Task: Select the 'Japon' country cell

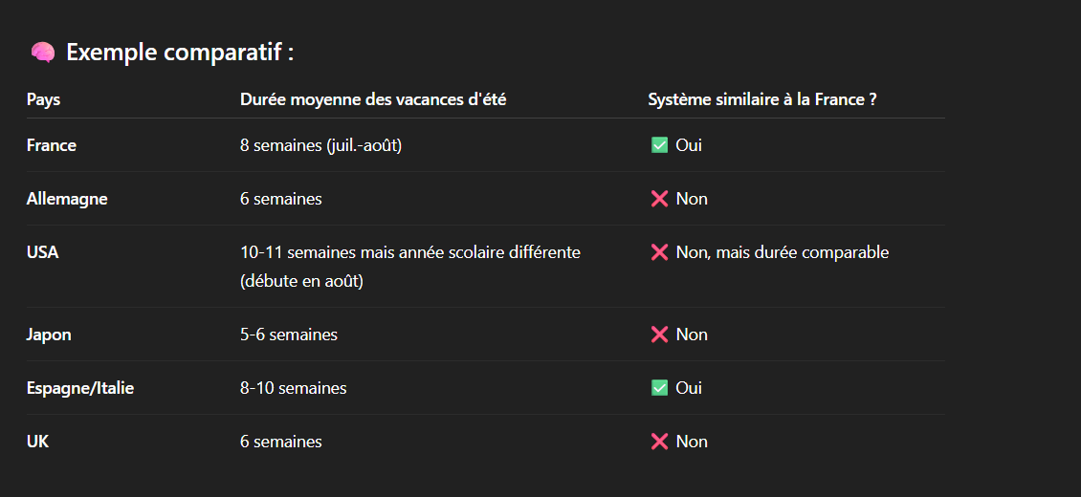Action: tap(49, 335)
